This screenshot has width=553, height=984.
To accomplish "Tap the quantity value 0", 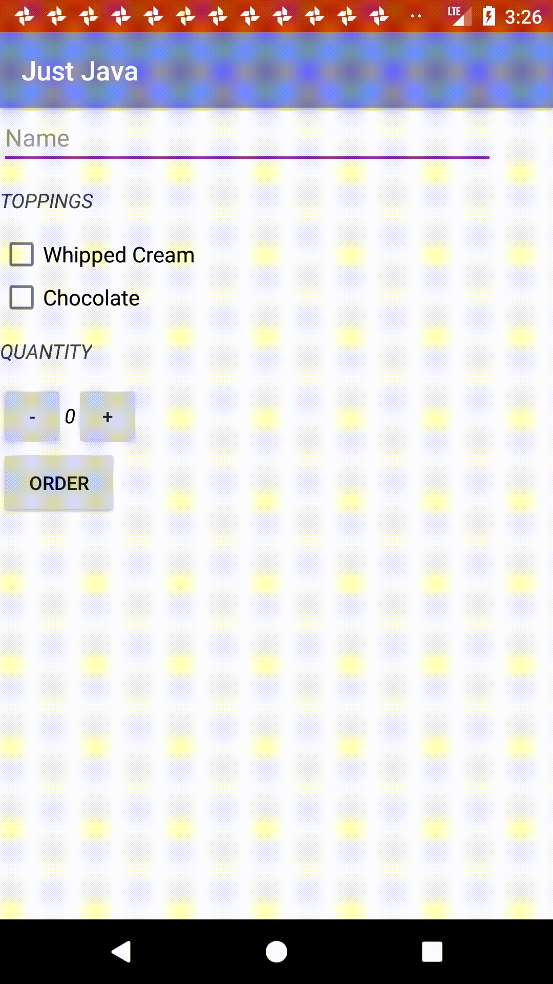I will click(x=70, y=417).
